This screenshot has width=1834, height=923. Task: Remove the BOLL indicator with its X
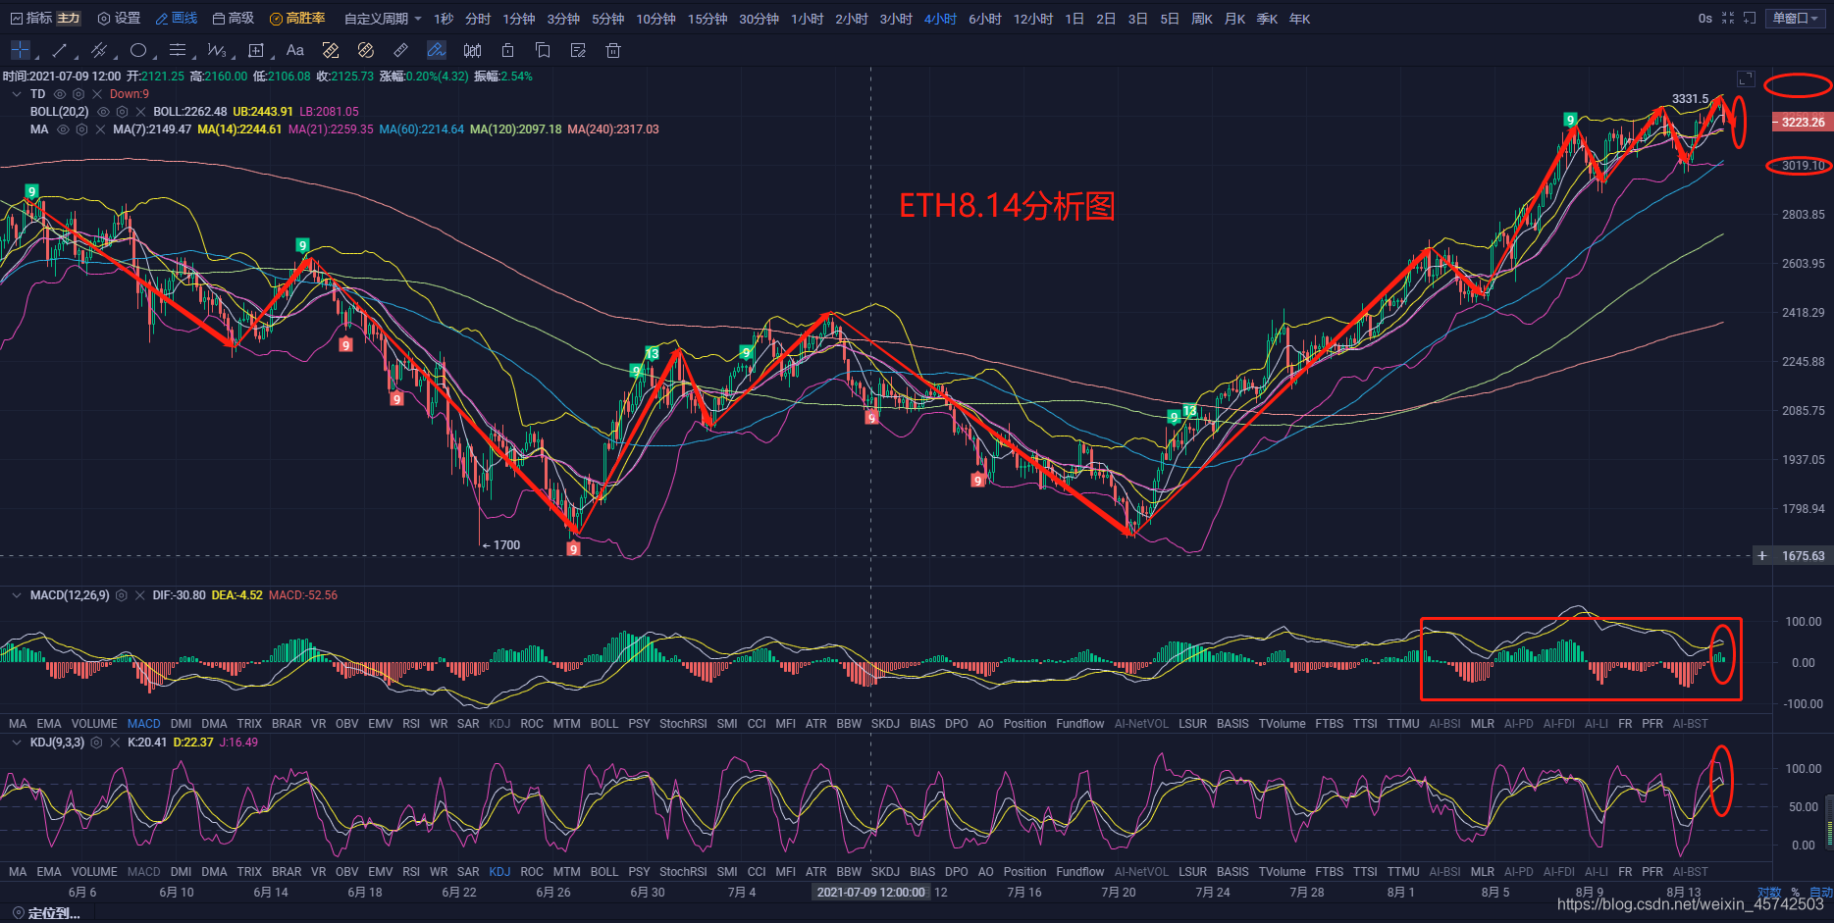click(x=140, y=112)
